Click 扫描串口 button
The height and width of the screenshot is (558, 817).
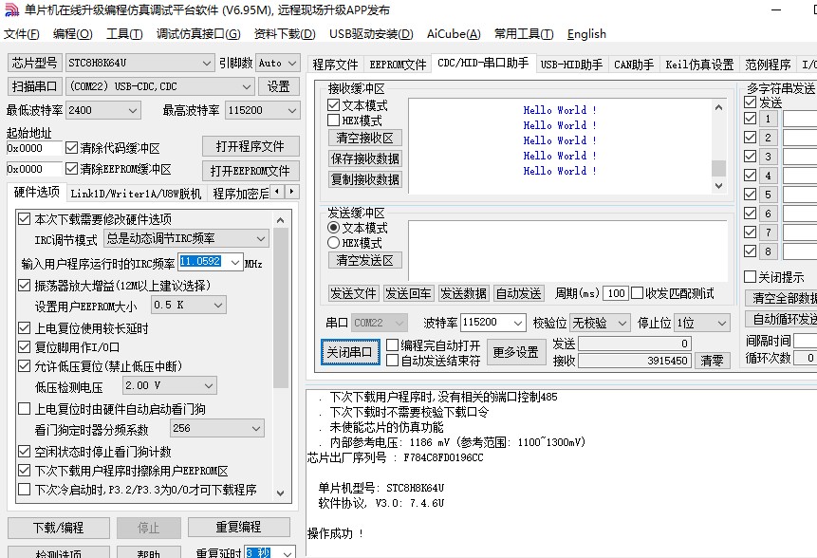coord(35,86)
